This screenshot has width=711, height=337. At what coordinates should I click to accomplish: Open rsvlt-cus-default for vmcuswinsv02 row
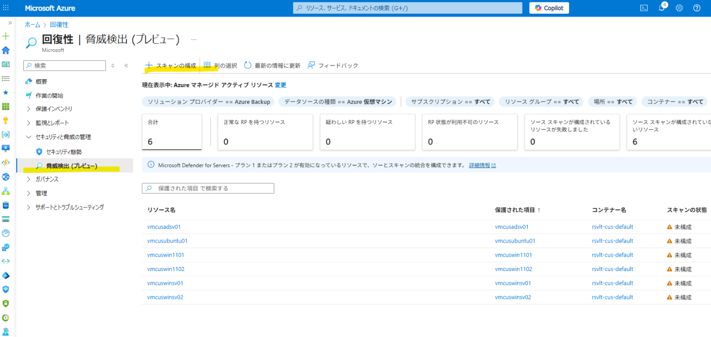(612, 297)
